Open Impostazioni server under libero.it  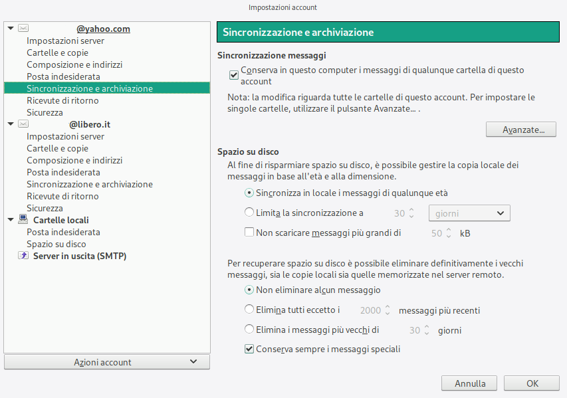click(65, 137)
